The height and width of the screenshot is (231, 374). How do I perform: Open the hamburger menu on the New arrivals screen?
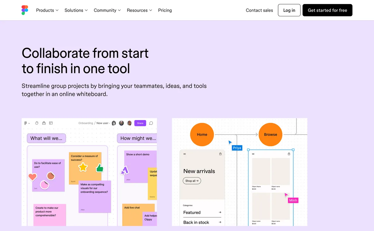(x=185, y=154)
